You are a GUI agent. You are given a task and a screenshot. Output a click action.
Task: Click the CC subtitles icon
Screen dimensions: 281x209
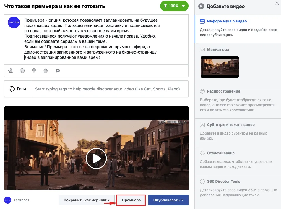tap(202, 125)
